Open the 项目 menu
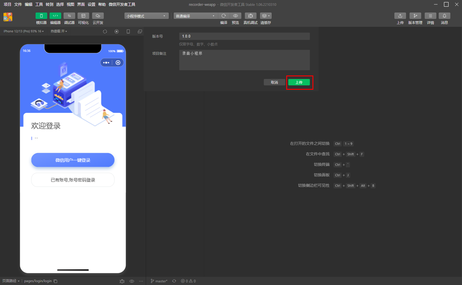 (x=7, y=4)
